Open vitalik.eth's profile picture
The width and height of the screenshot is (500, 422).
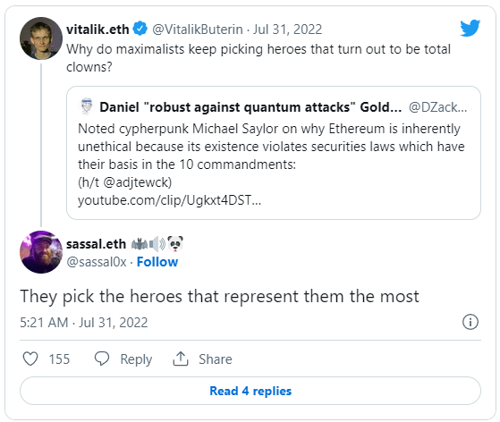click(41, 38)
